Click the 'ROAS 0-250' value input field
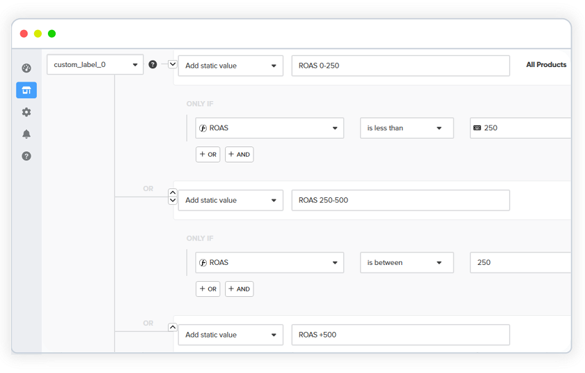The image size is (585, 373). (400, 66)
